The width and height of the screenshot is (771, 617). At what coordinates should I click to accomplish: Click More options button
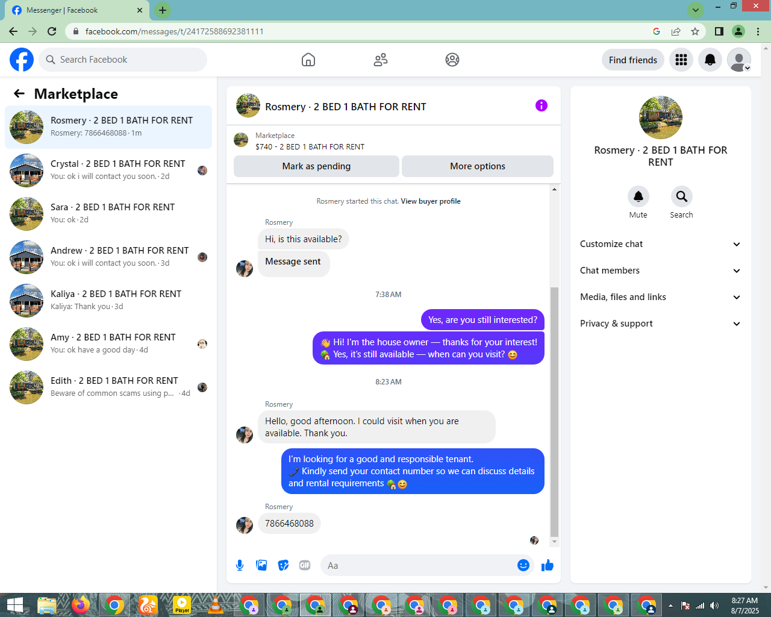coord(478,166)
